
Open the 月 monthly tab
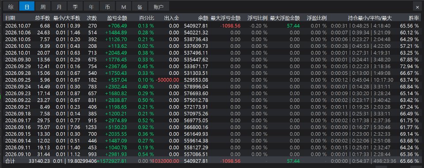pos(59,7)
